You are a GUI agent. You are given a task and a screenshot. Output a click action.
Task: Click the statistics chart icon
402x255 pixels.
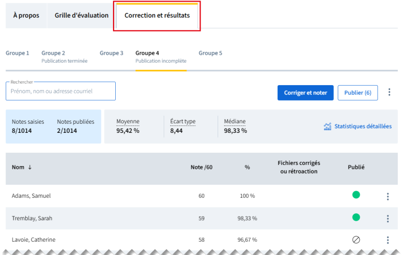pos(327,127)
